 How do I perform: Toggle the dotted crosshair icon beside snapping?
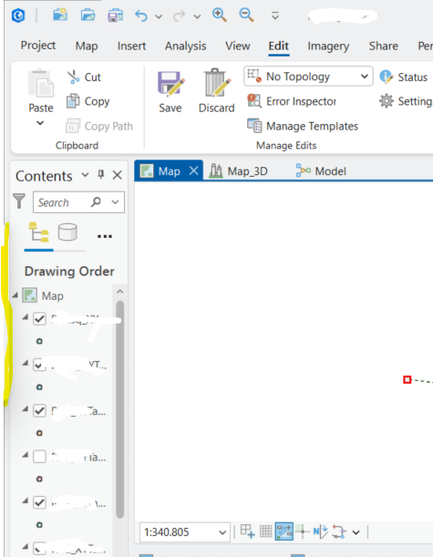click(x=303, y=531)
